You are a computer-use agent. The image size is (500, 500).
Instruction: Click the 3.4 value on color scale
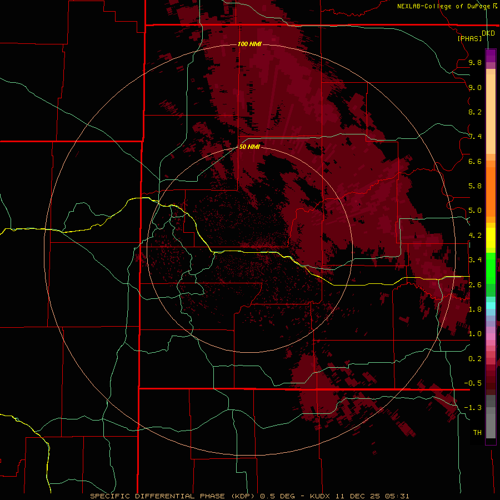point(475,260)
